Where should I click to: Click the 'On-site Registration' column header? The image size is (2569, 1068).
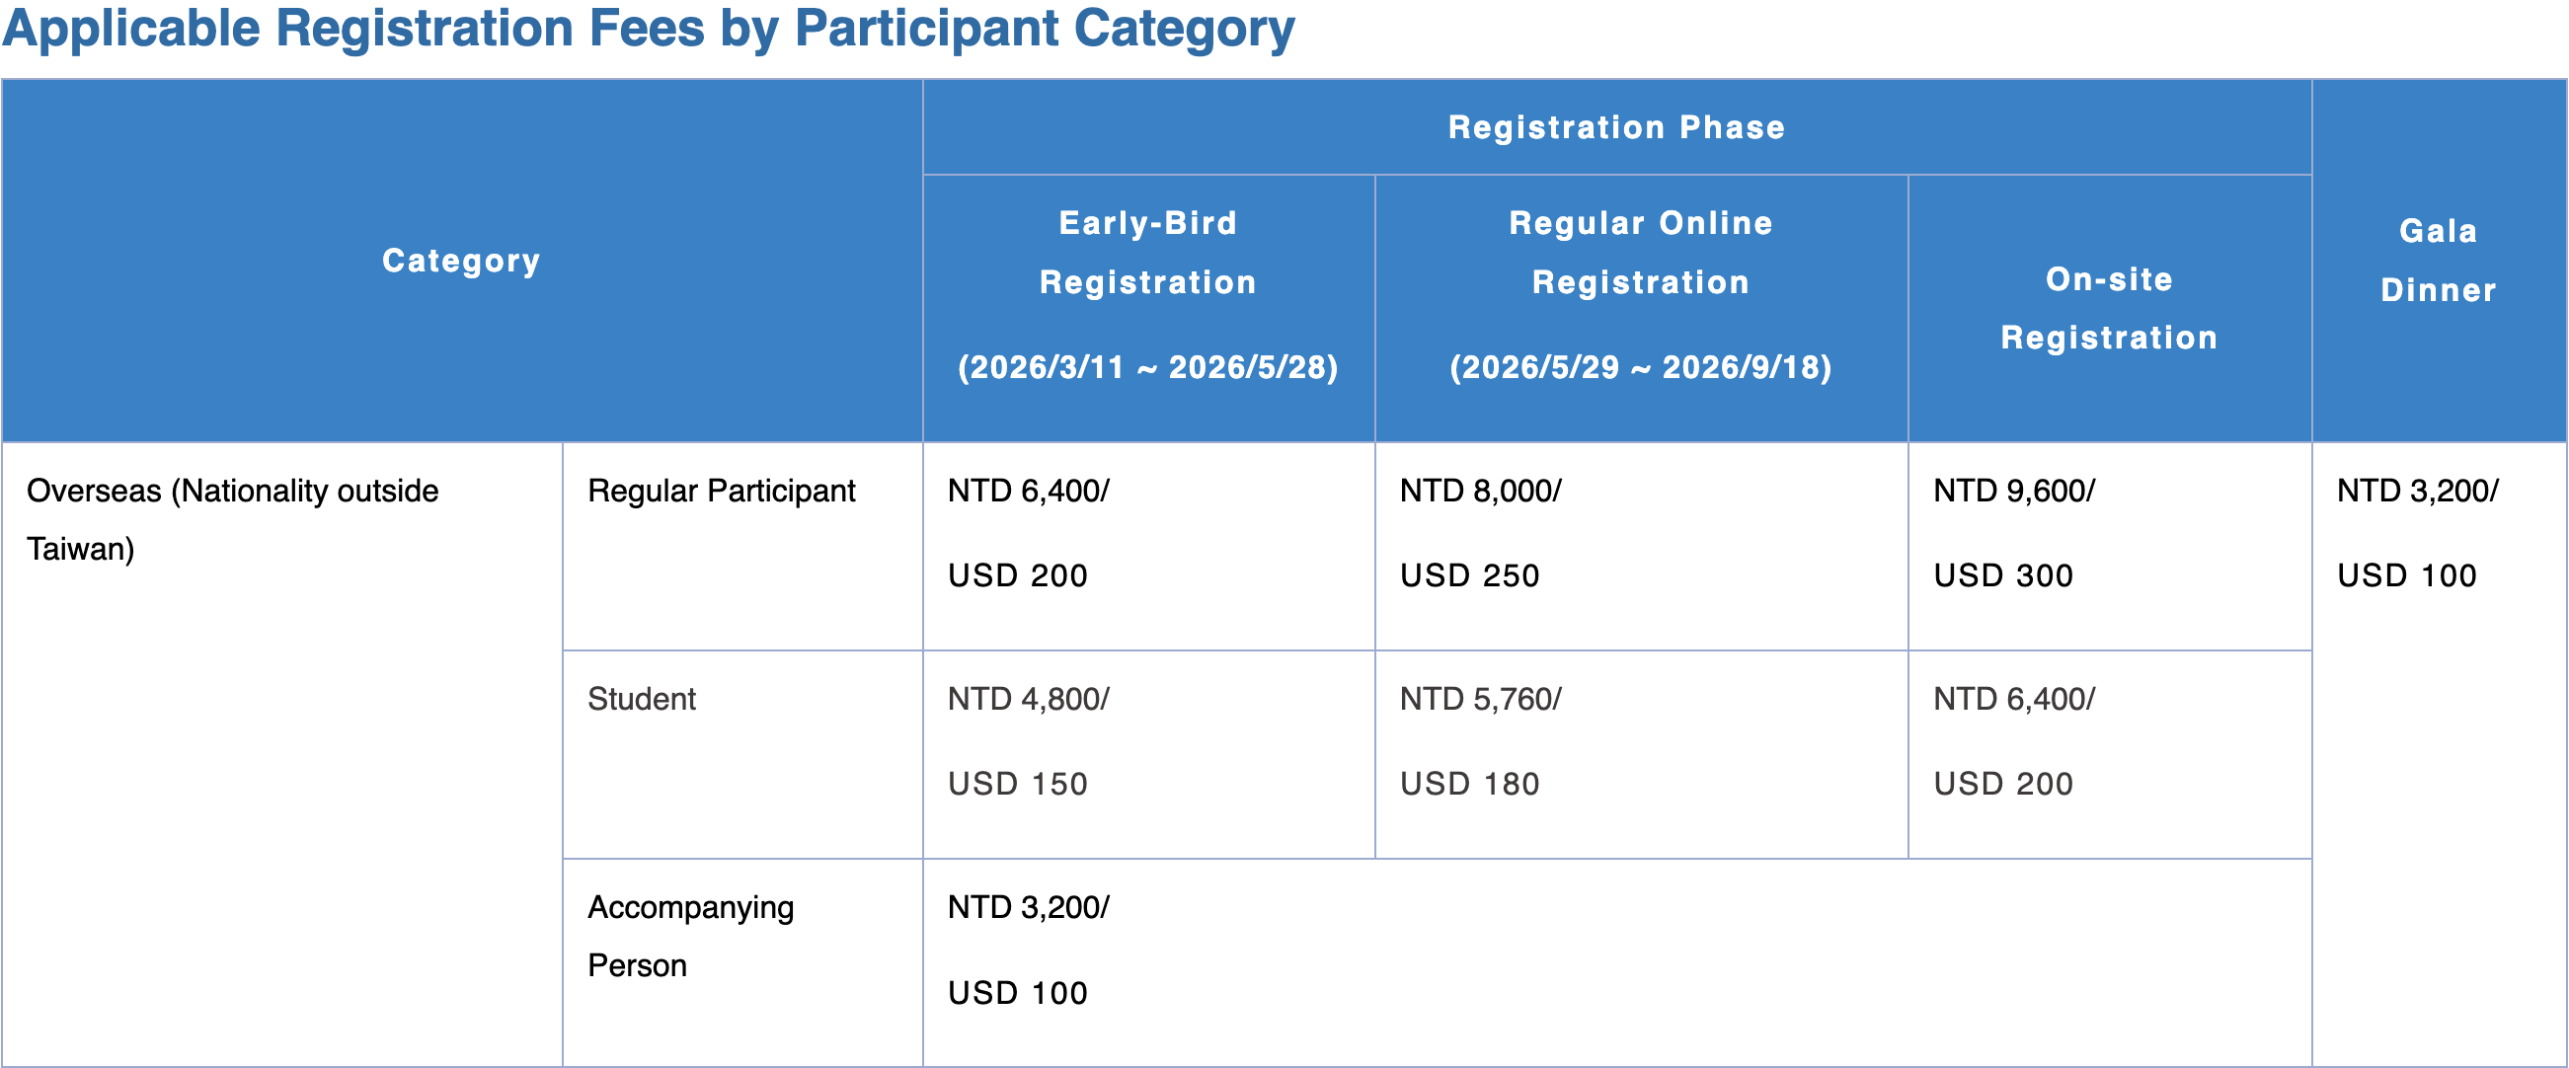point(2109,308)
